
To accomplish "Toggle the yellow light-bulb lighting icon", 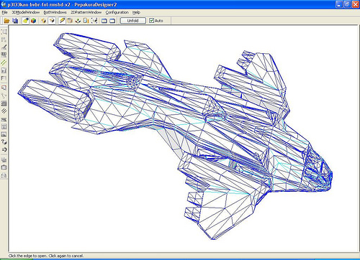I will point(25,21).
